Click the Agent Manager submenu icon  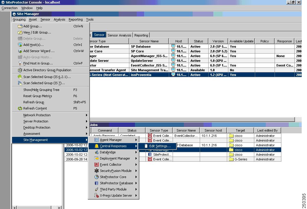click(97, 140)
